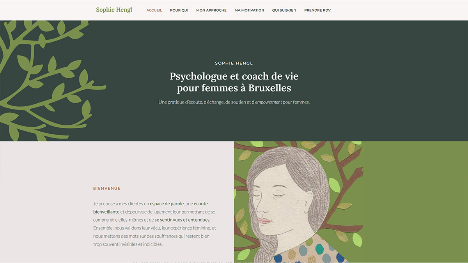This screenshot has height=263, width=468.
Task: Navigate to Qui suis-je ?
Action: [x=284, y=10]
